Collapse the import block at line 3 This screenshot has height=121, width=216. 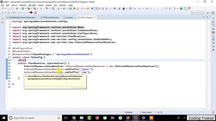tap(11, 27)
